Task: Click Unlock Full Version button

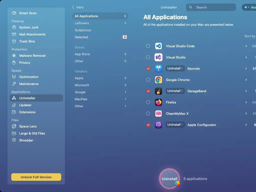Action: point(36,177)
